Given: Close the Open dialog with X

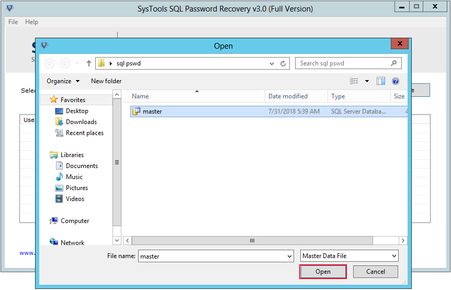Looking at the screenshot, I should click(400, 43).
